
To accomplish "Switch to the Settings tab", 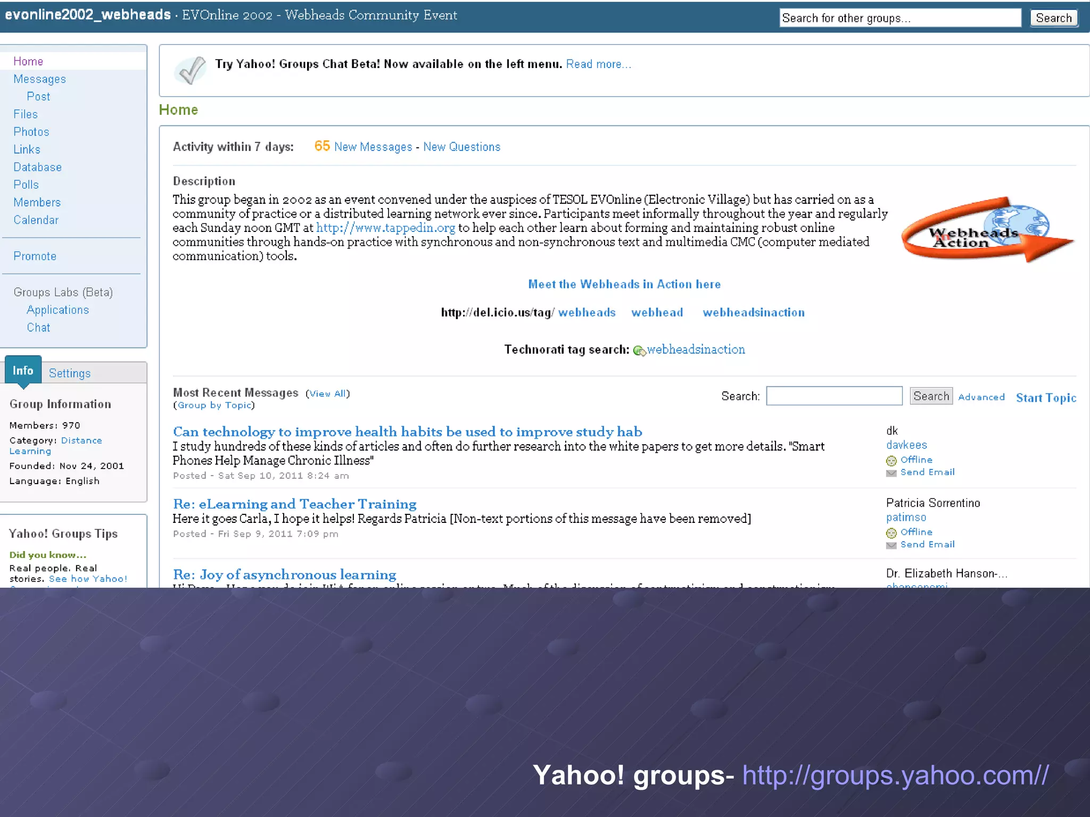I will coord(70,373).
